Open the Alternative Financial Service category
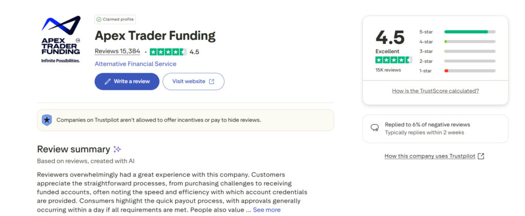525x216 pixels. (135, 64)
